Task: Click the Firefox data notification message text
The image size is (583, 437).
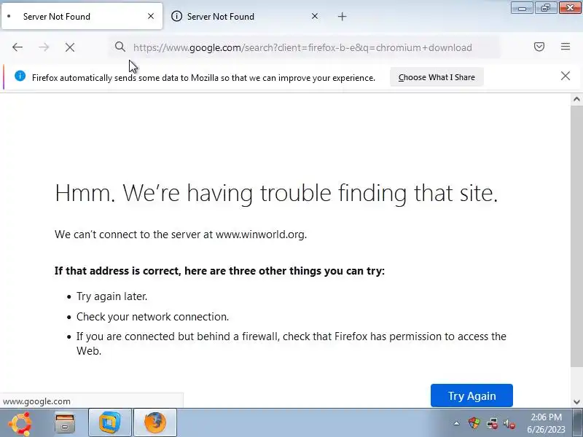Action: click(x=203, y=78)
